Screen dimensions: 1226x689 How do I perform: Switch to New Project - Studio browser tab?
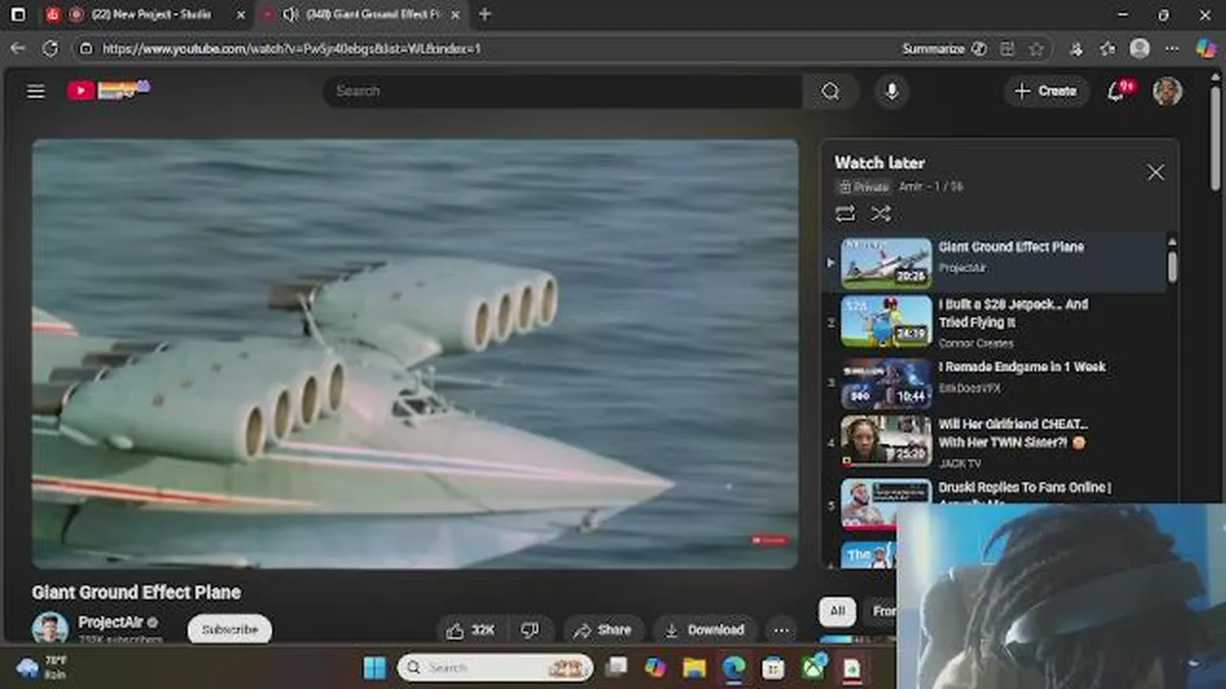(x=148, y=14)
